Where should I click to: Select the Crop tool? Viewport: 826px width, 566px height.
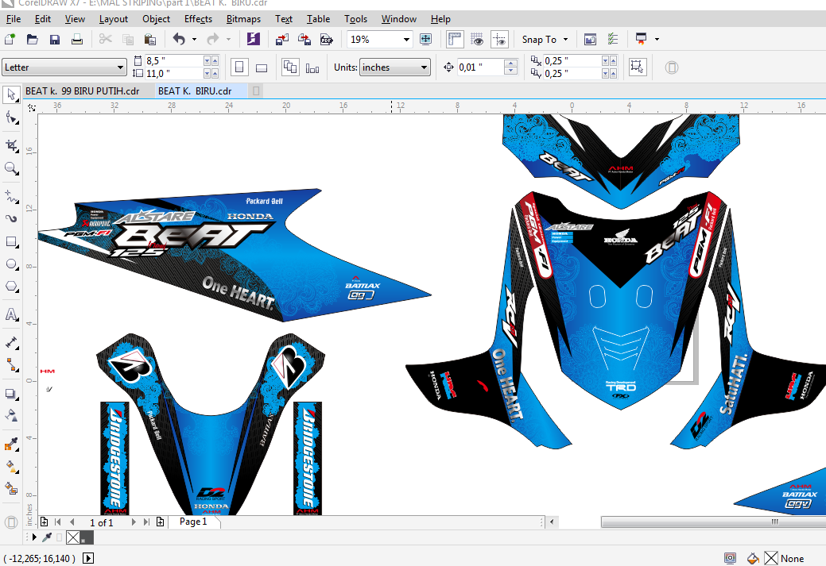point(11,146)
